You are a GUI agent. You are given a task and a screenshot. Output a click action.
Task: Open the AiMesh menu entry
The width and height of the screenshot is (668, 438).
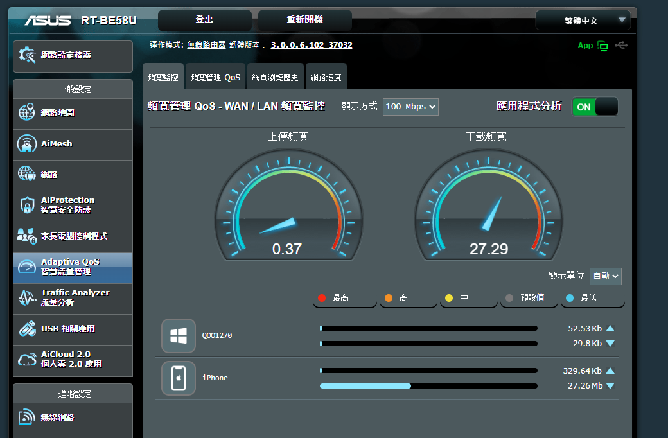73,145
